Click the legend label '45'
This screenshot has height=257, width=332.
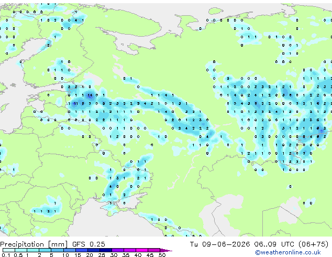150,255
